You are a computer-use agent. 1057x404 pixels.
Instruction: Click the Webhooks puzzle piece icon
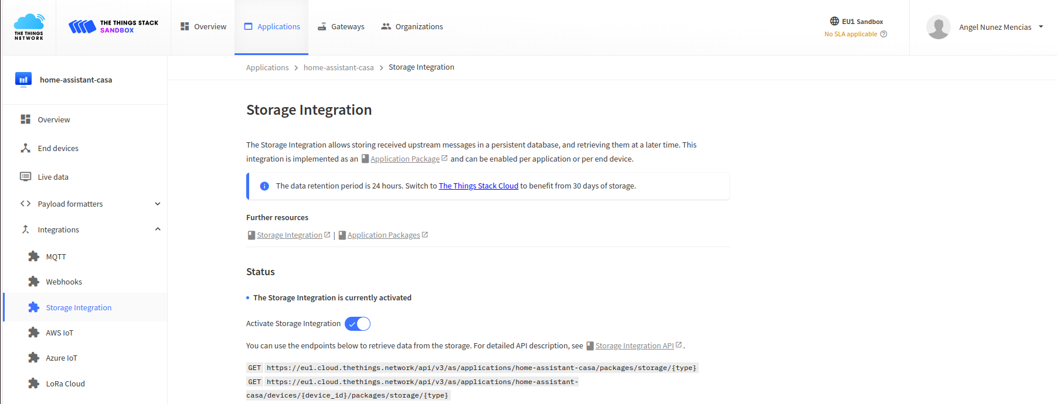(34, 282)
